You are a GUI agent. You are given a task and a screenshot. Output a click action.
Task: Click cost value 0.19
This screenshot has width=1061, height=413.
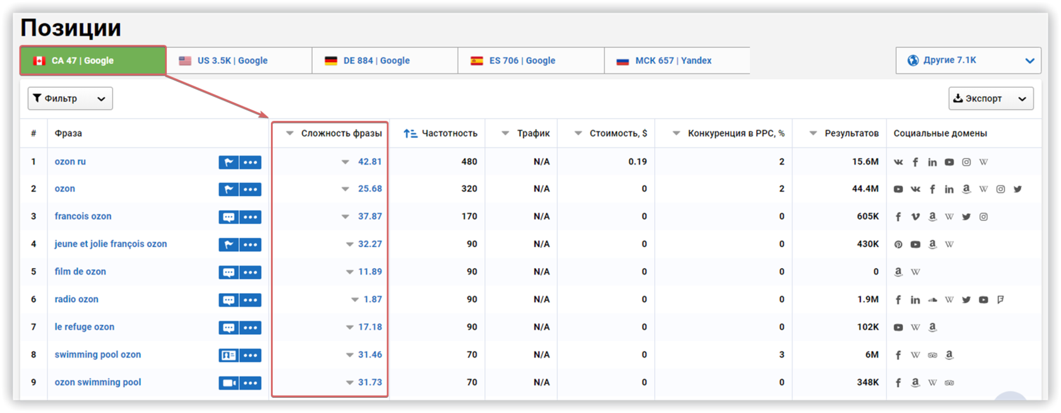(638, 161)
